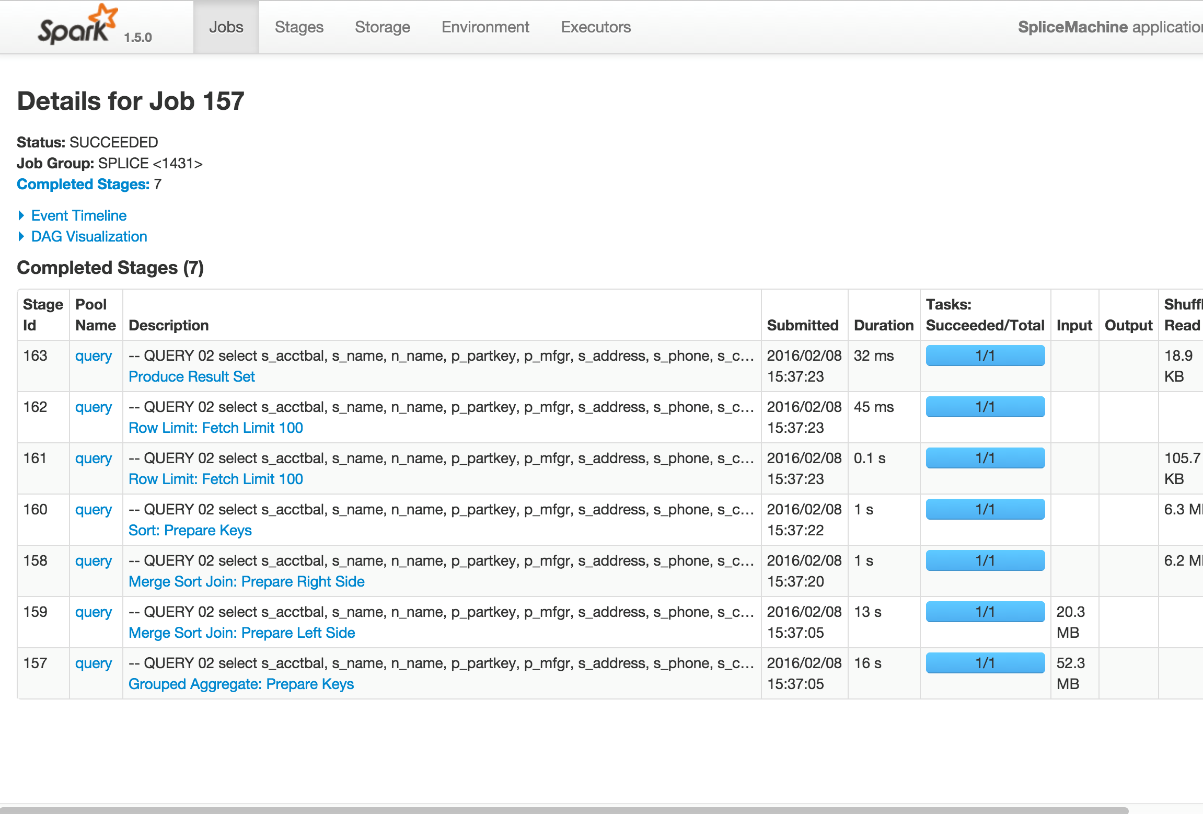Click the 20.3 MB input value
1203x814 pixels.
pos(1071,622)
